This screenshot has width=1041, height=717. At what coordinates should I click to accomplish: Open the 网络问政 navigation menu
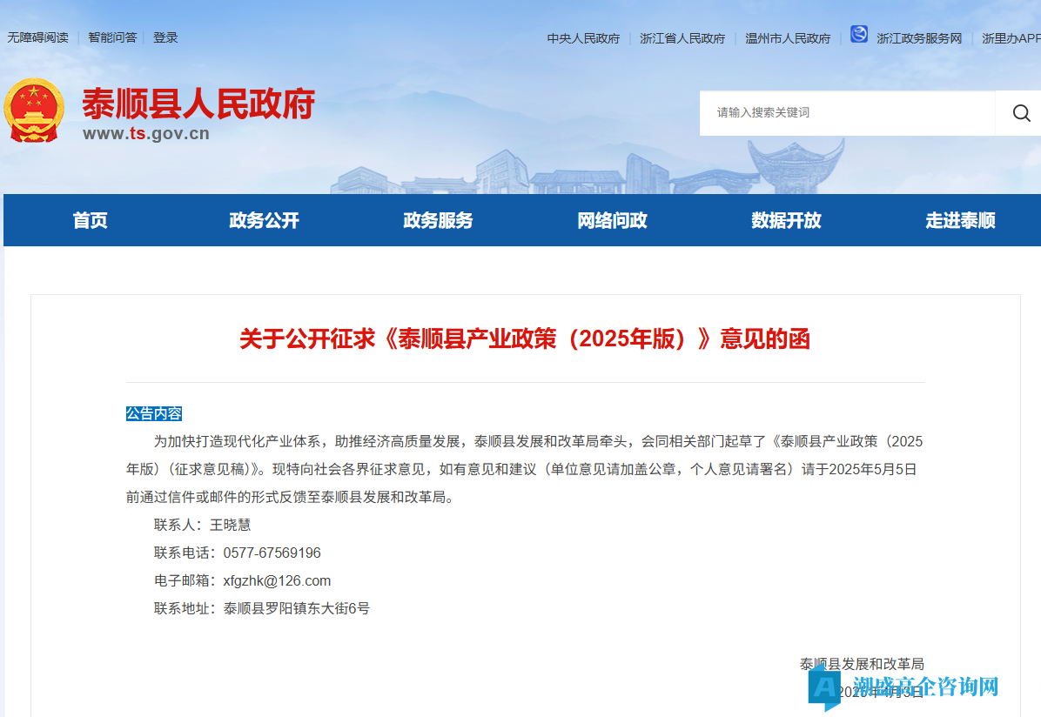coord(612,221)
